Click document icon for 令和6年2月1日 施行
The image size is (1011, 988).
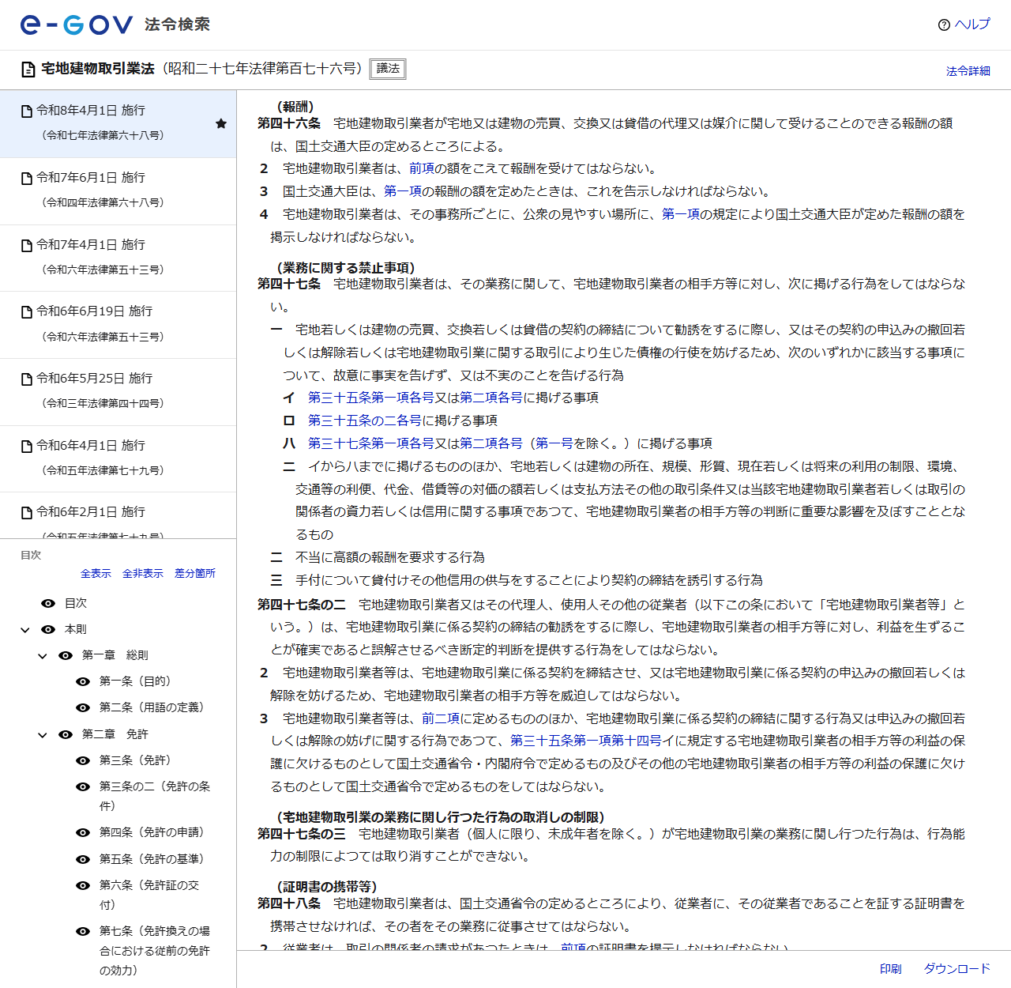[27, 512]
